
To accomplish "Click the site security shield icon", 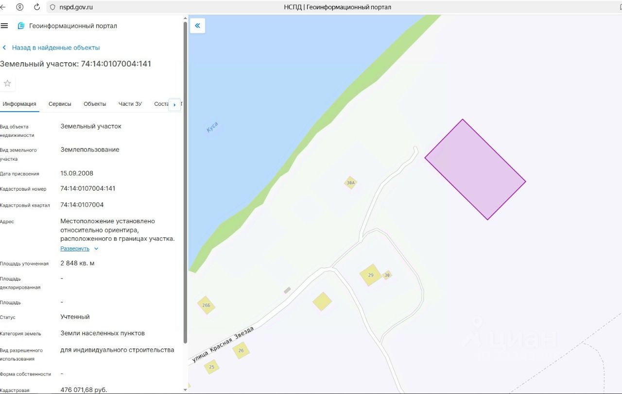I will click(x=52, y=7).
